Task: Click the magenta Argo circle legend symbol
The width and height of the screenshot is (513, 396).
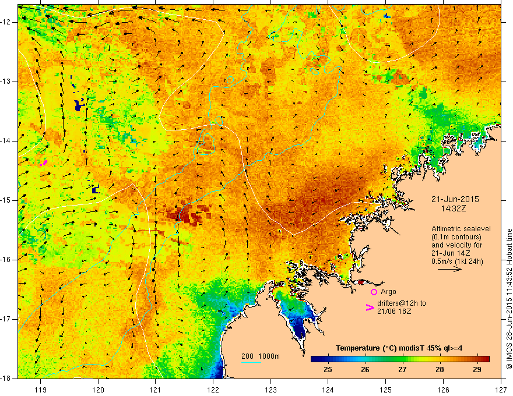Action: point(374,292)
